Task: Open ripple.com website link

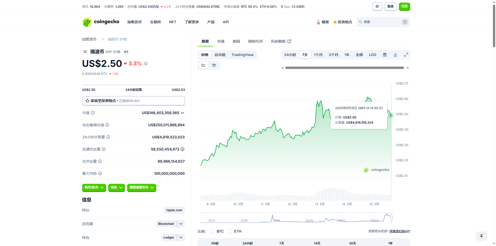Action: [174, 210]
